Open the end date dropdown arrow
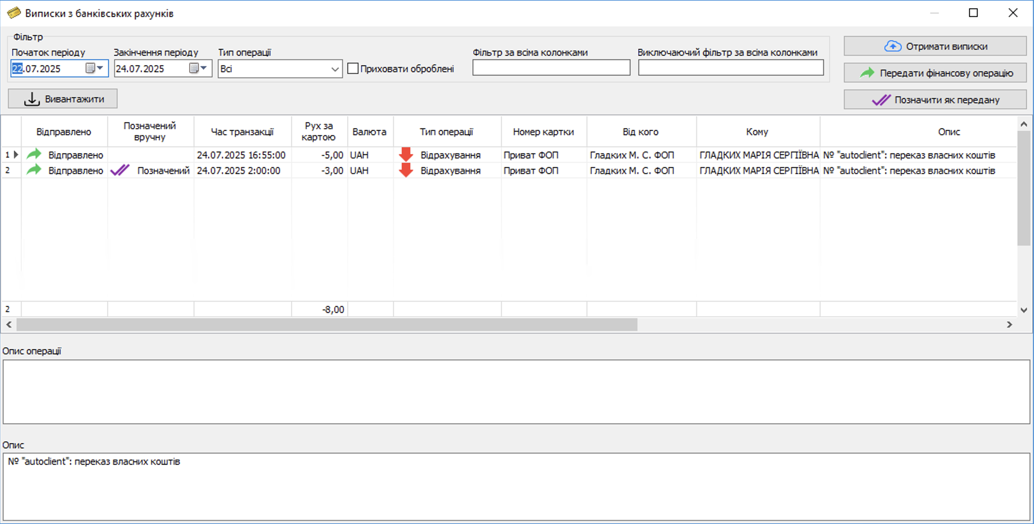 tap(204, 68)
